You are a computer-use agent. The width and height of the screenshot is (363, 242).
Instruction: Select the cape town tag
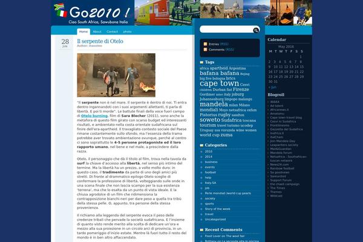(x=219, y=83)
